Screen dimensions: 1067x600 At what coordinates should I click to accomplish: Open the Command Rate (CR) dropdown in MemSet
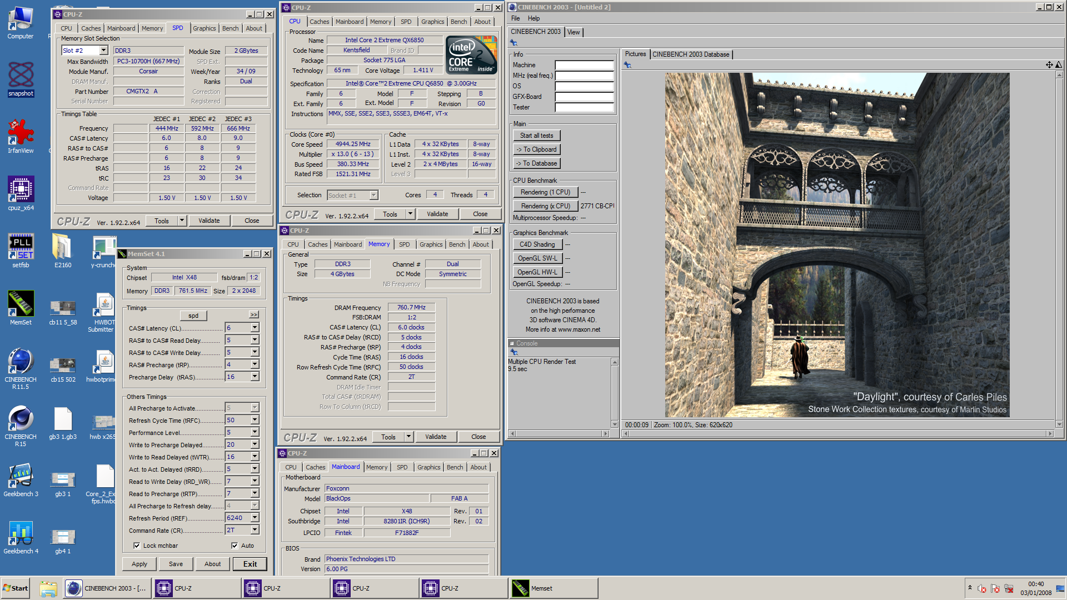pyautogui.click(x=255, y=530)
